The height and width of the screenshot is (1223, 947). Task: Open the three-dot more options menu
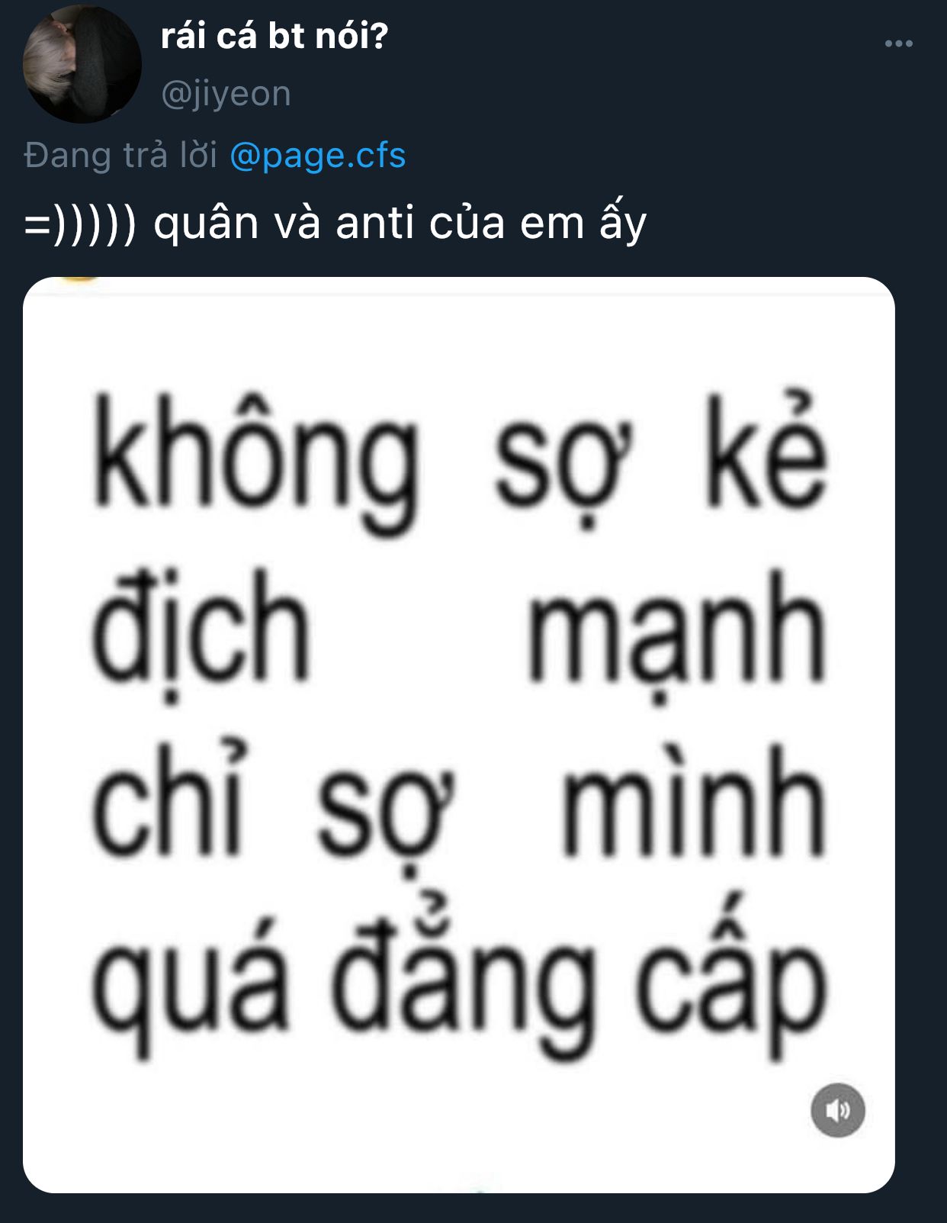click(x=898, y=43)
